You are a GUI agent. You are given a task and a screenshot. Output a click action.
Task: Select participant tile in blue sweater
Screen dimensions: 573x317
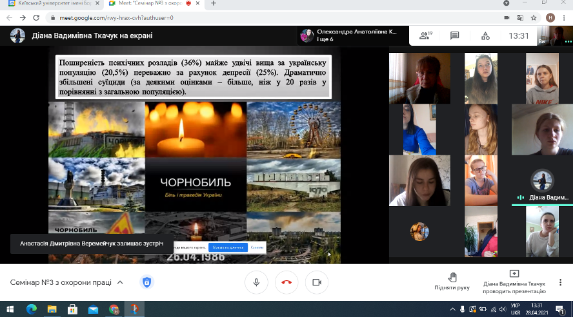click(419, 130)
